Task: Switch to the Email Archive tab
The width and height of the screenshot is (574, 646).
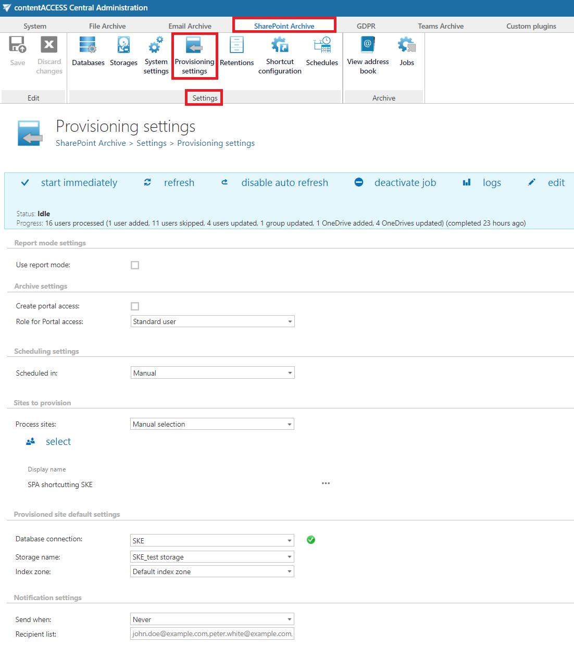Action: coord(190,26)
